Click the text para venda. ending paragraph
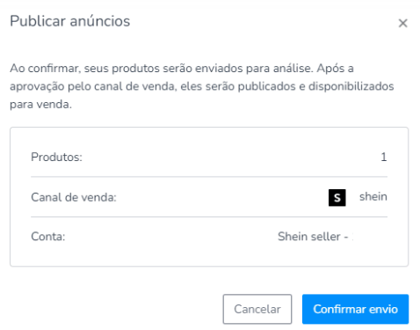 [x=40, y=105]
